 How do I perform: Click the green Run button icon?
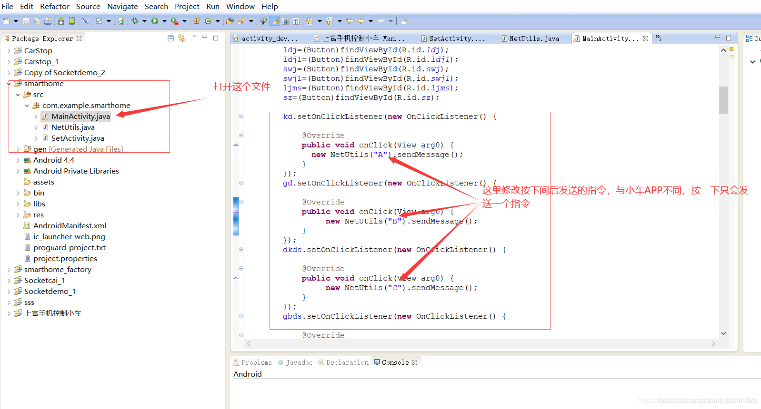click(155, 21)
